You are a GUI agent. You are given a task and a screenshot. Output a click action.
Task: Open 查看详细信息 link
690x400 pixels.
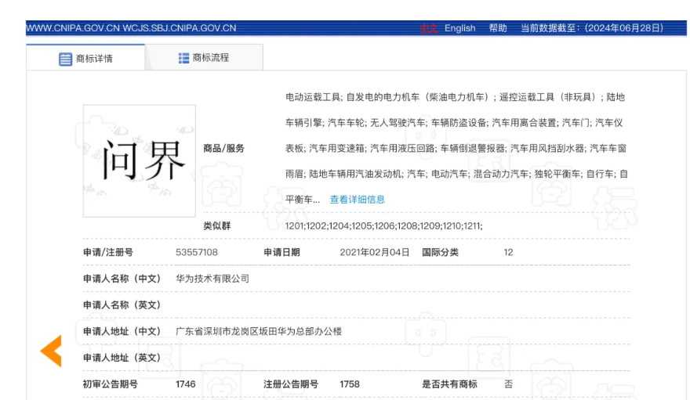358,200
